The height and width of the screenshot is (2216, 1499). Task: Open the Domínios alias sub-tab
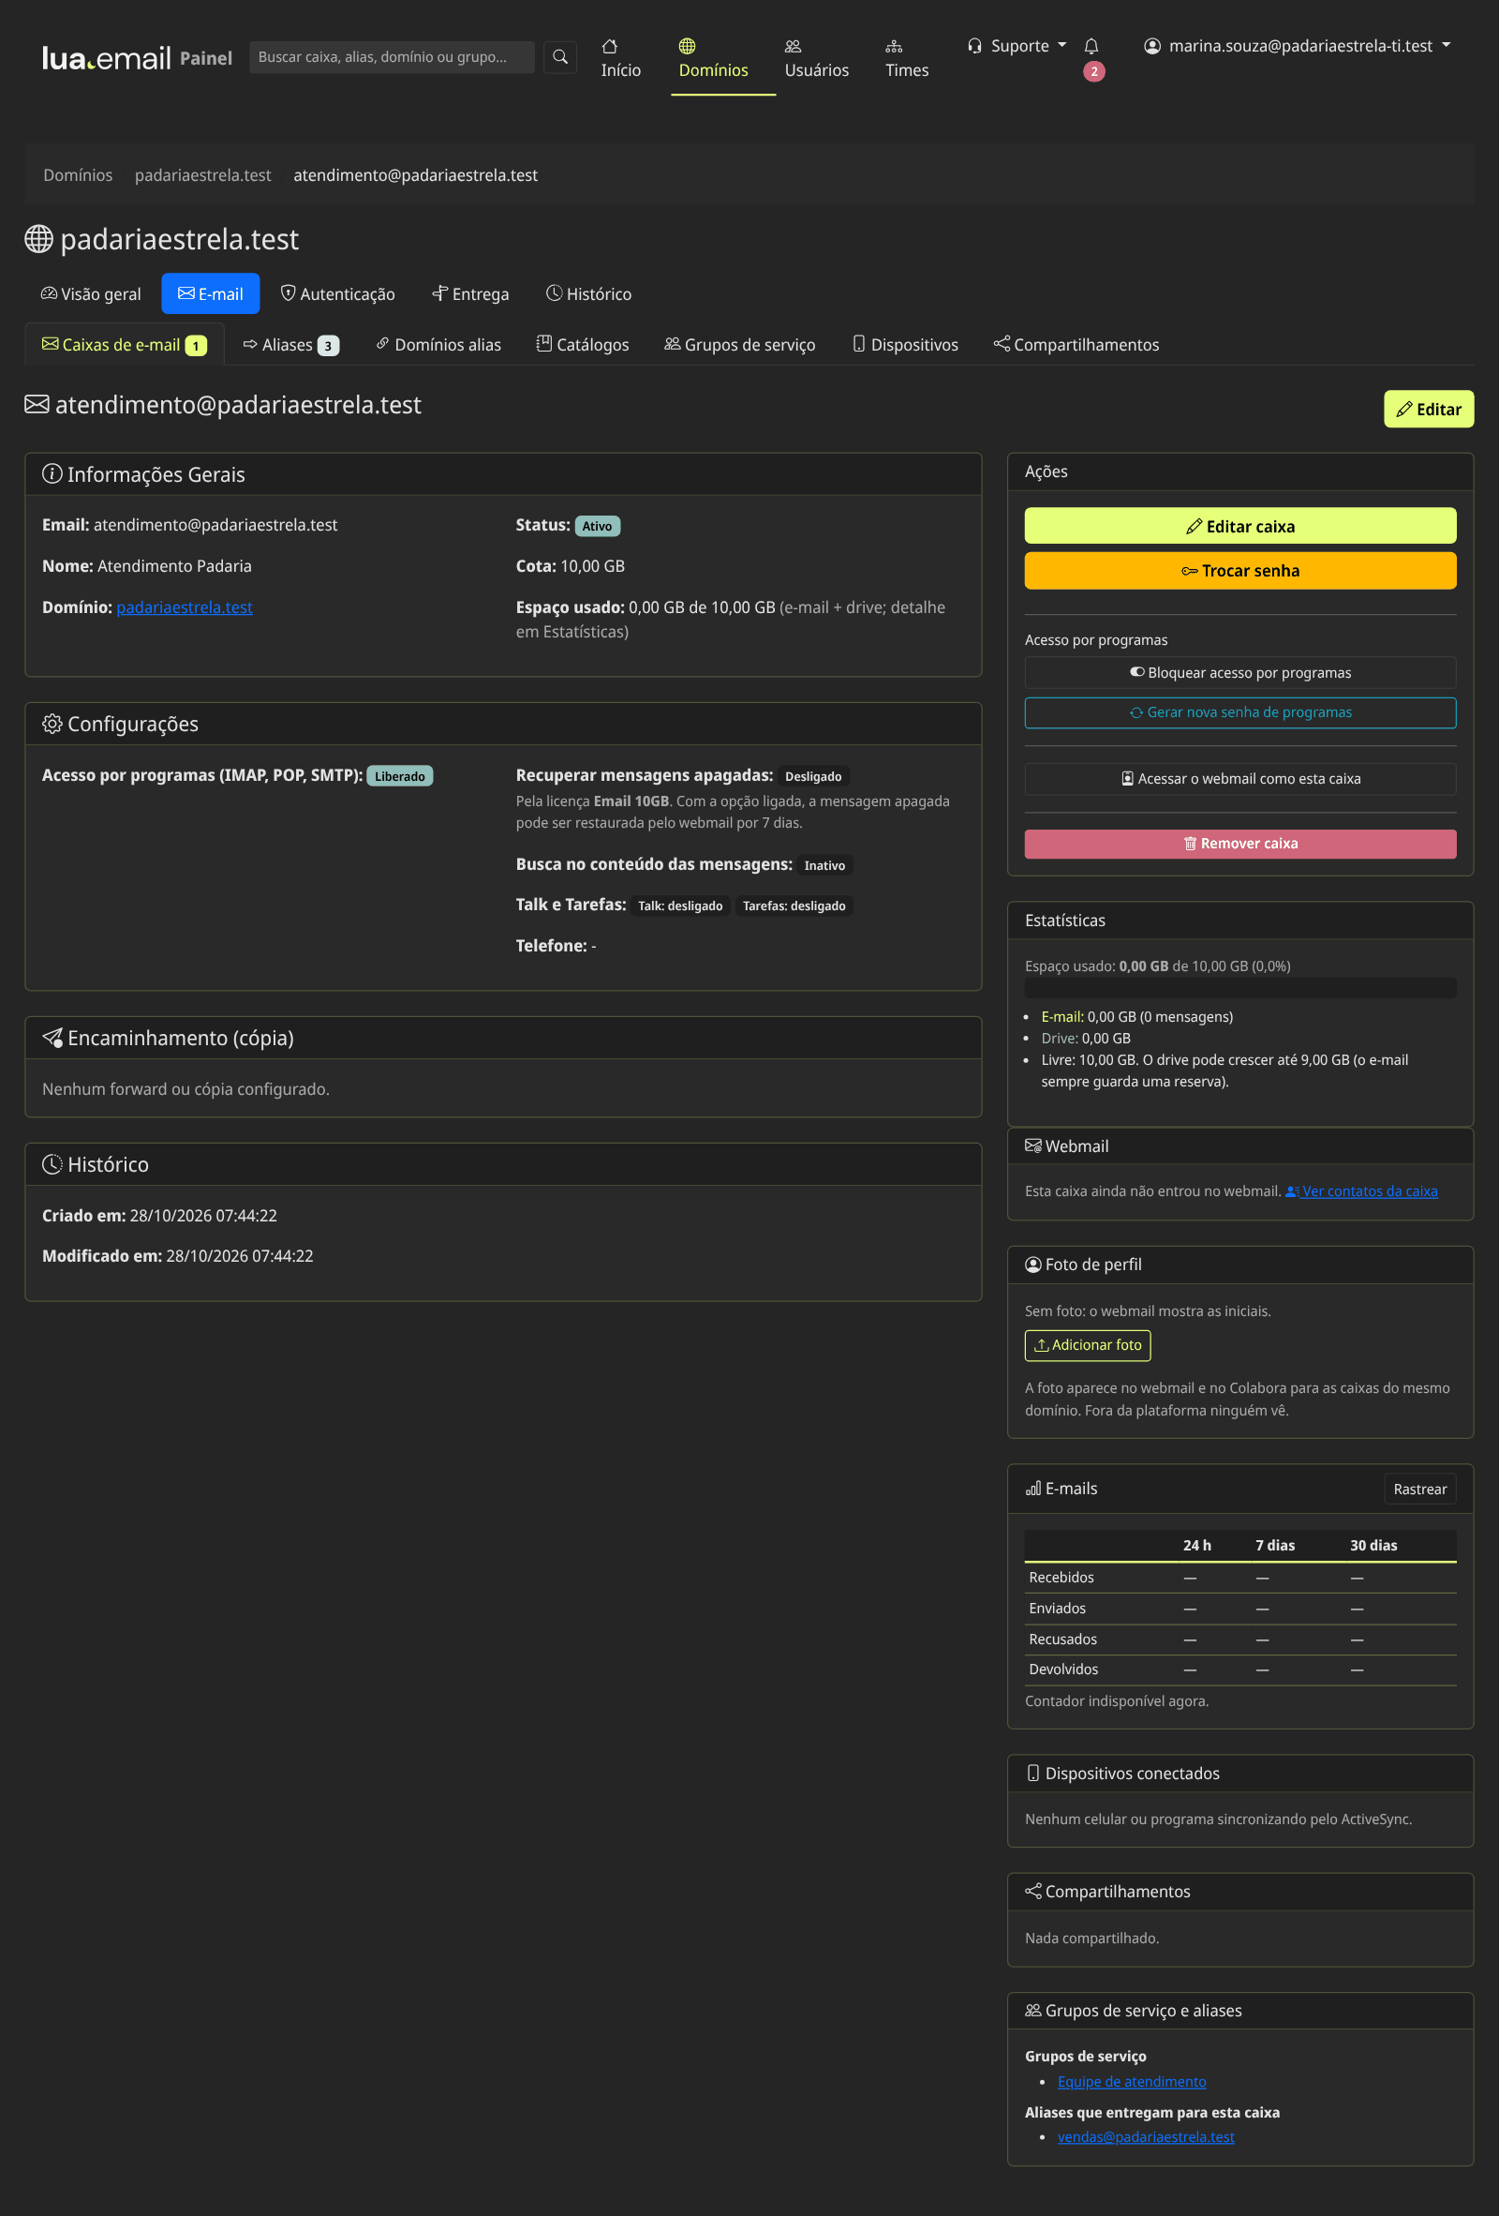438,345
